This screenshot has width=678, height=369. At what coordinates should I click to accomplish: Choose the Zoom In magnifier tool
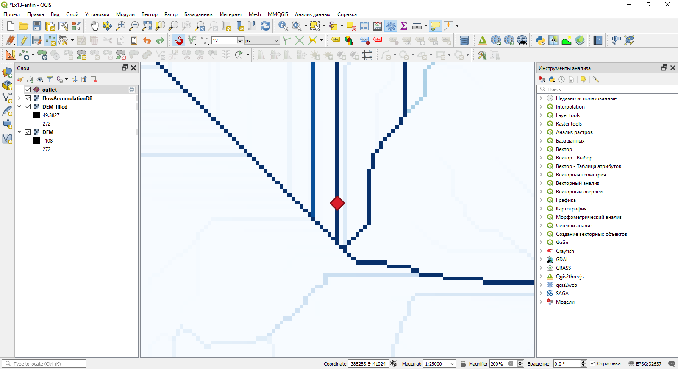121,26
